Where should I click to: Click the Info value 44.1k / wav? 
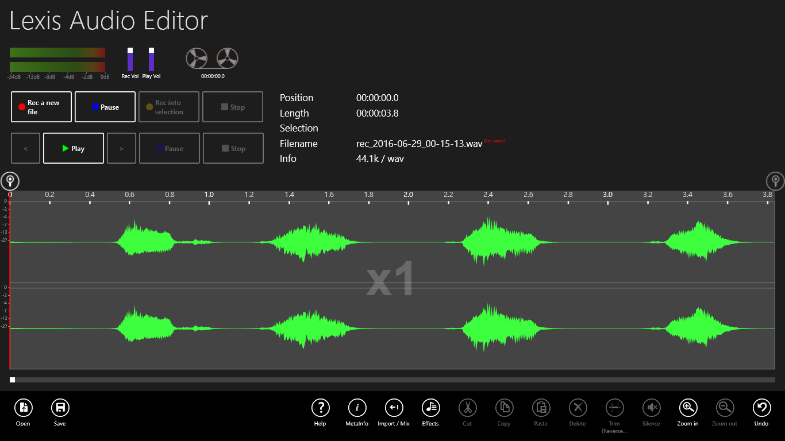(380, 158)
